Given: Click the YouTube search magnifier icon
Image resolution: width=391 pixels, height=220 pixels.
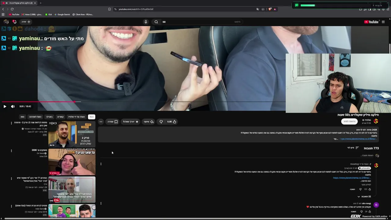Looking at the screenshot, I should click(156, 22).
